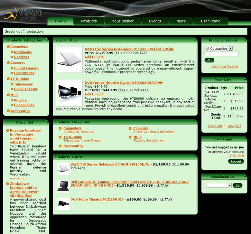Open DVD Micro Theatre thumbnail
251x234 pixels.
tap(63, 204)
